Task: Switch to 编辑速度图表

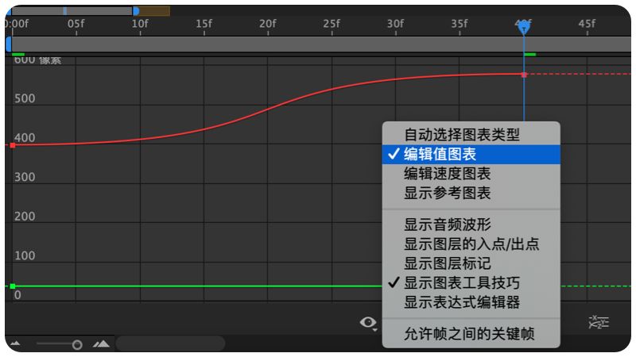Action: (471, 174)
